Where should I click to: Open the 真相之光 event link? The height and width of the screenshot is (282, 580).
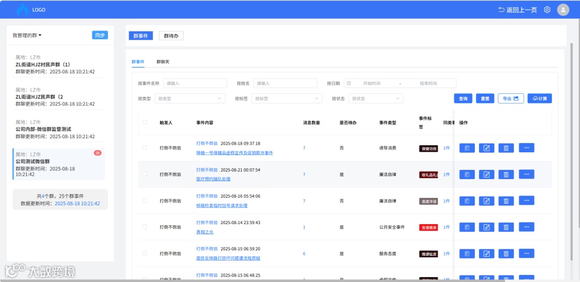(x=205, y=232)
